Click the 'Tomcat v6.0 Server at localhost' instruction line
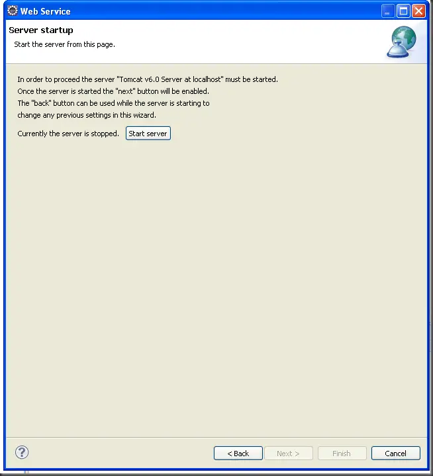Image resolution: width=433 pixels, height=476 pixels. pos(148,79)
